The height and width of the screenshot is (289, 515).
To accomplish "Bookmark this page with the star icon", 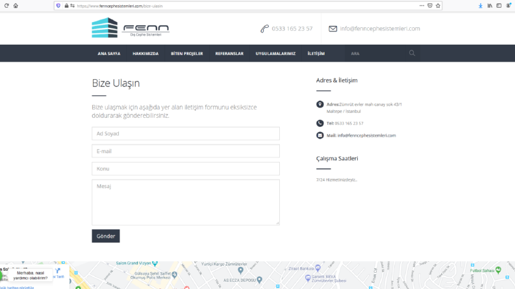I will 438,6.
